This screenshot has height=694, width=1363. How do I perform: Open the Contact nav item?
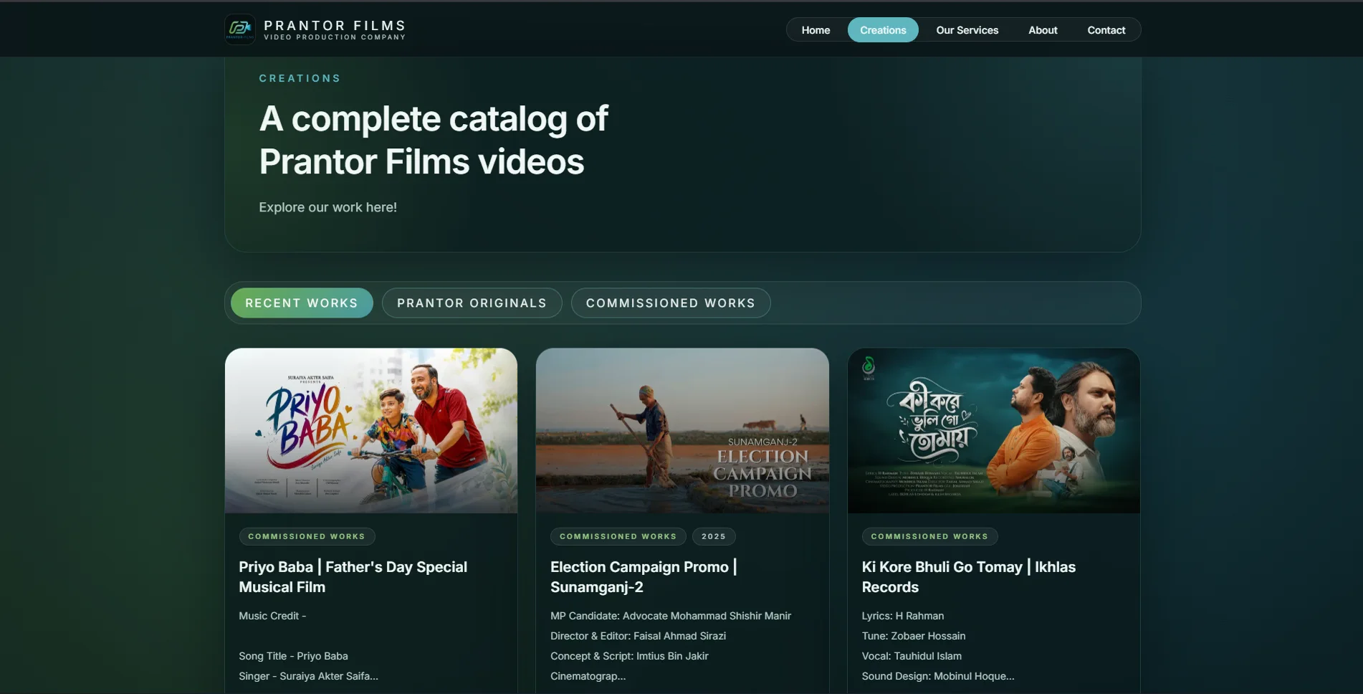pos(1106,30)
